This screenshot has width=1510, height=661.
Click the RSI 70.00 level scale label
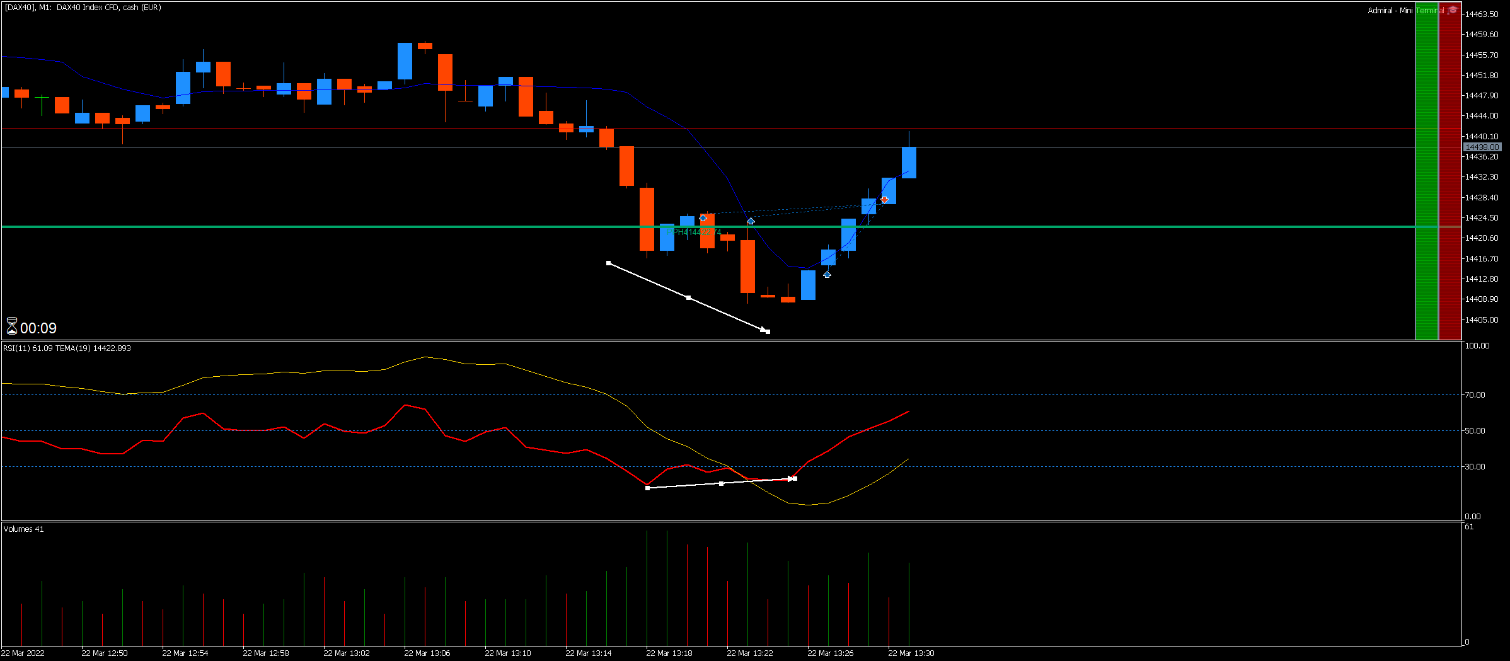click(1475, 395)
